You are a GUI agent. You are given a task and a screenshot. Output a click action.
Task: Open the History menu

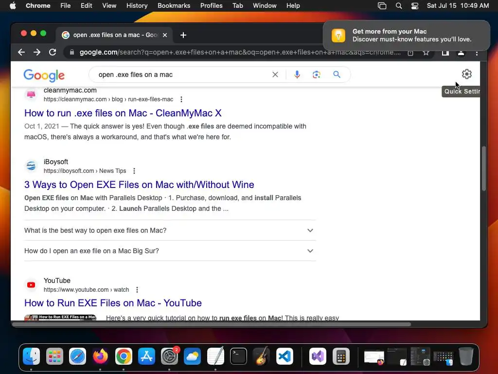pos(137,6)
